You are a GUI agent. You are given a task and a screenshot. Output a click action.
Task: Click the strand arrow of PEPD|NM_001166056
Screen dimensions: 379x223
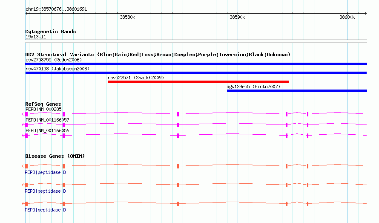coord(23,135)
